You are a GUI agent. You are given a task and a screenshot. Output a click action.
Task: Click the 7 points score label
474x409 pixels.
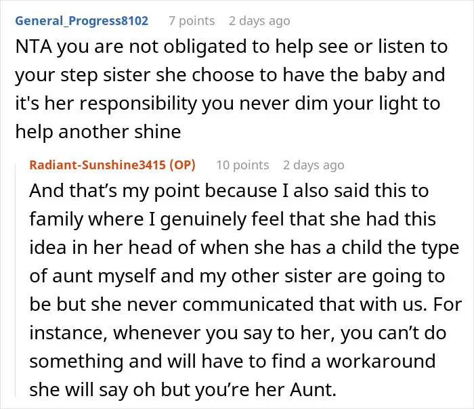[x=192, y=21]
